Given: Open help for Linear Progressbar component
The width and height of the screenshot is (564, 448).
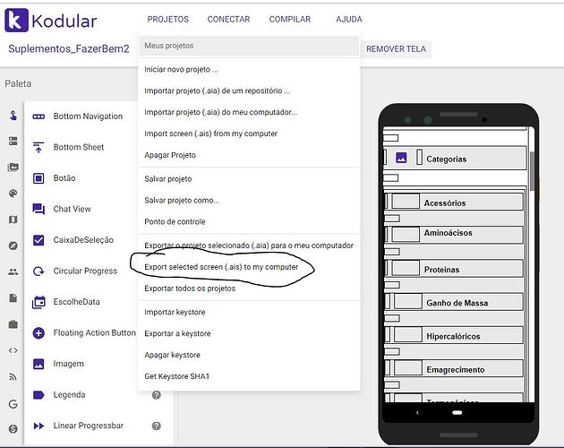Looking at the screenshot, I should 156,426.
